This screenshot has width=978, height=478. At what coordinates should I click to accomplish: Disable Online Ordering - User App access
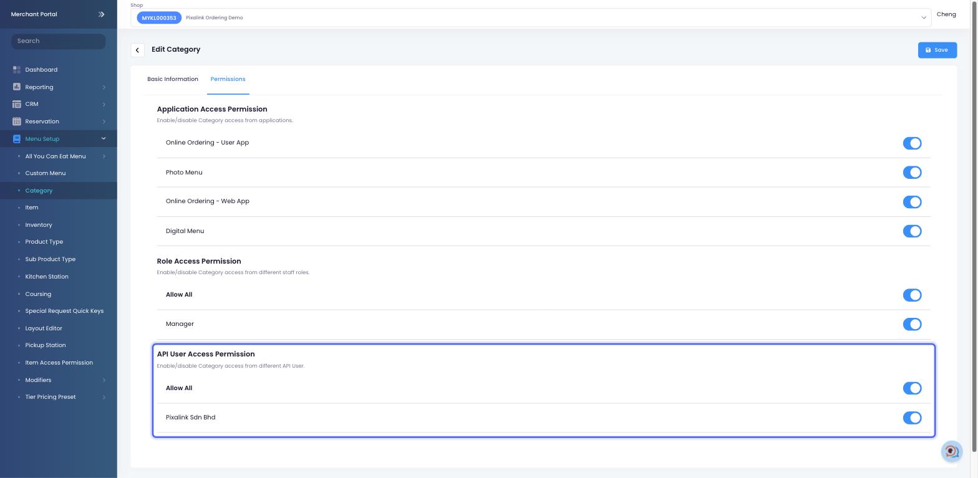912,143
